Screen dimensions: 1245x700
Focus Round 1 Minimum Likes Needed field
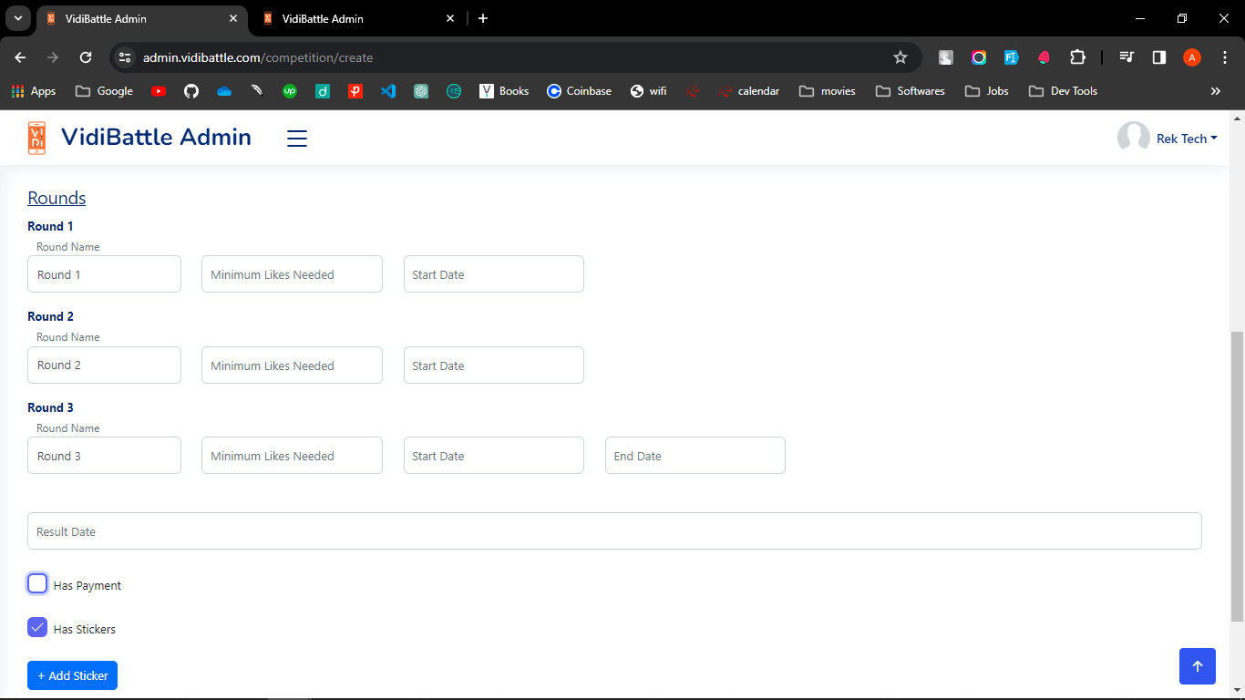point(292,274)
